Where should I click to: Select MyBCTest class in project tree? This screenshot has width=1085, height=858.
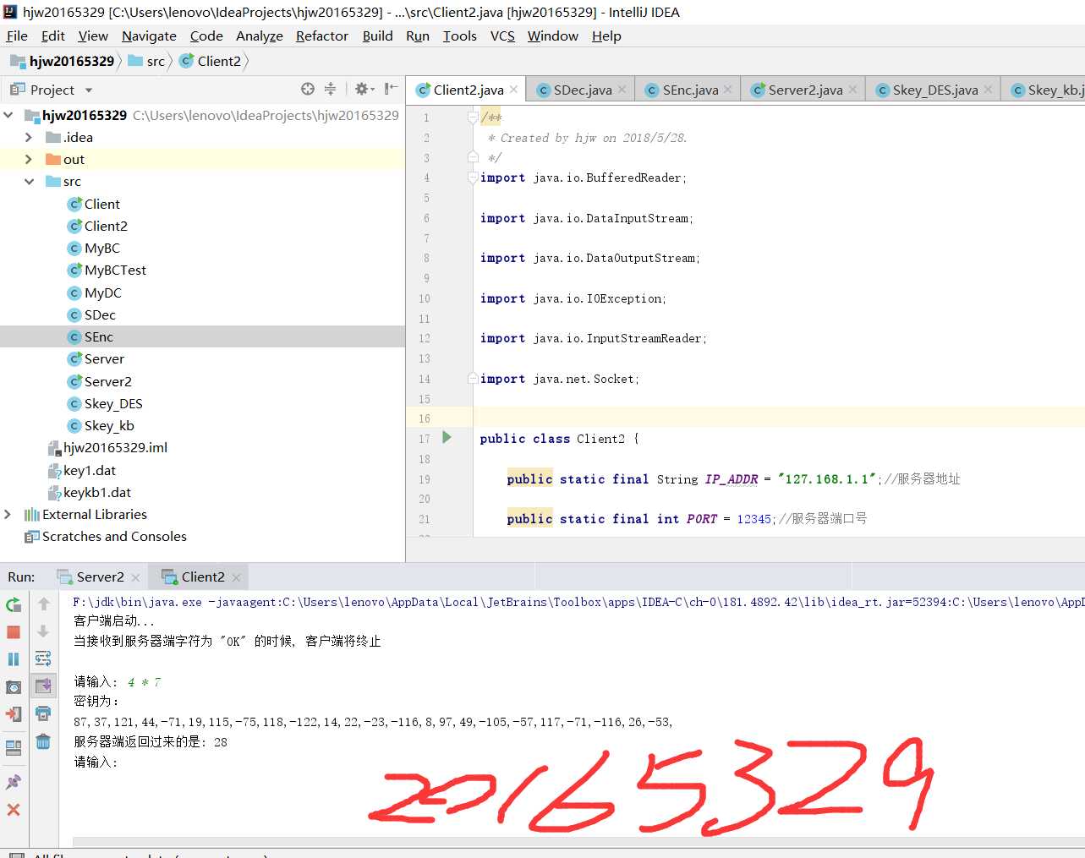tap(107, 270)
